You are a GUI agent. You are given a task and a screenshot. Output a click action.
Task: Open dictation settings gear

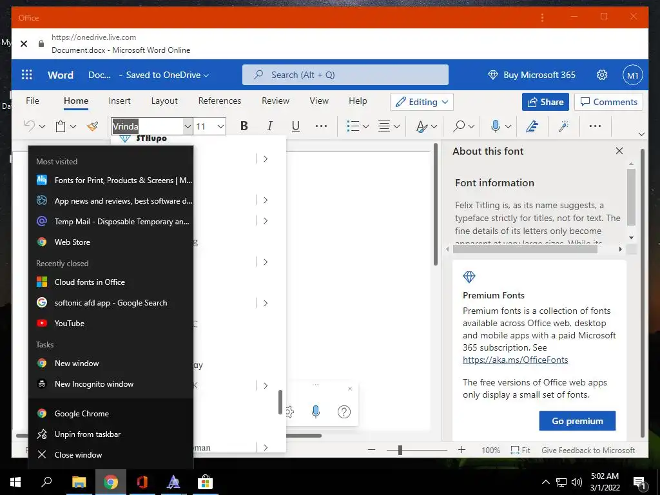pyautogui.click(x=289, y=411)
